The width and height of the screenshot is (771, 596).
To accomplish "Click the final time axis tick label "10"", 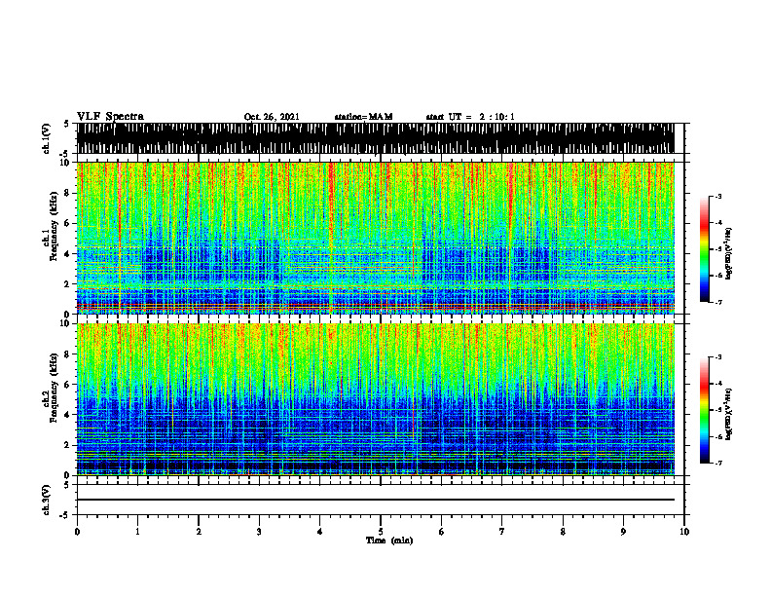I will coord(684,532).
